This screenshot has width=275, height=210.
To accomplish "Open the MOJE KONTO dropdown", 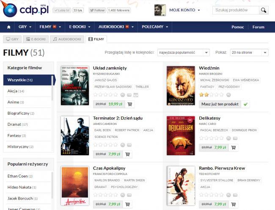I will click(x=184, y=10).
